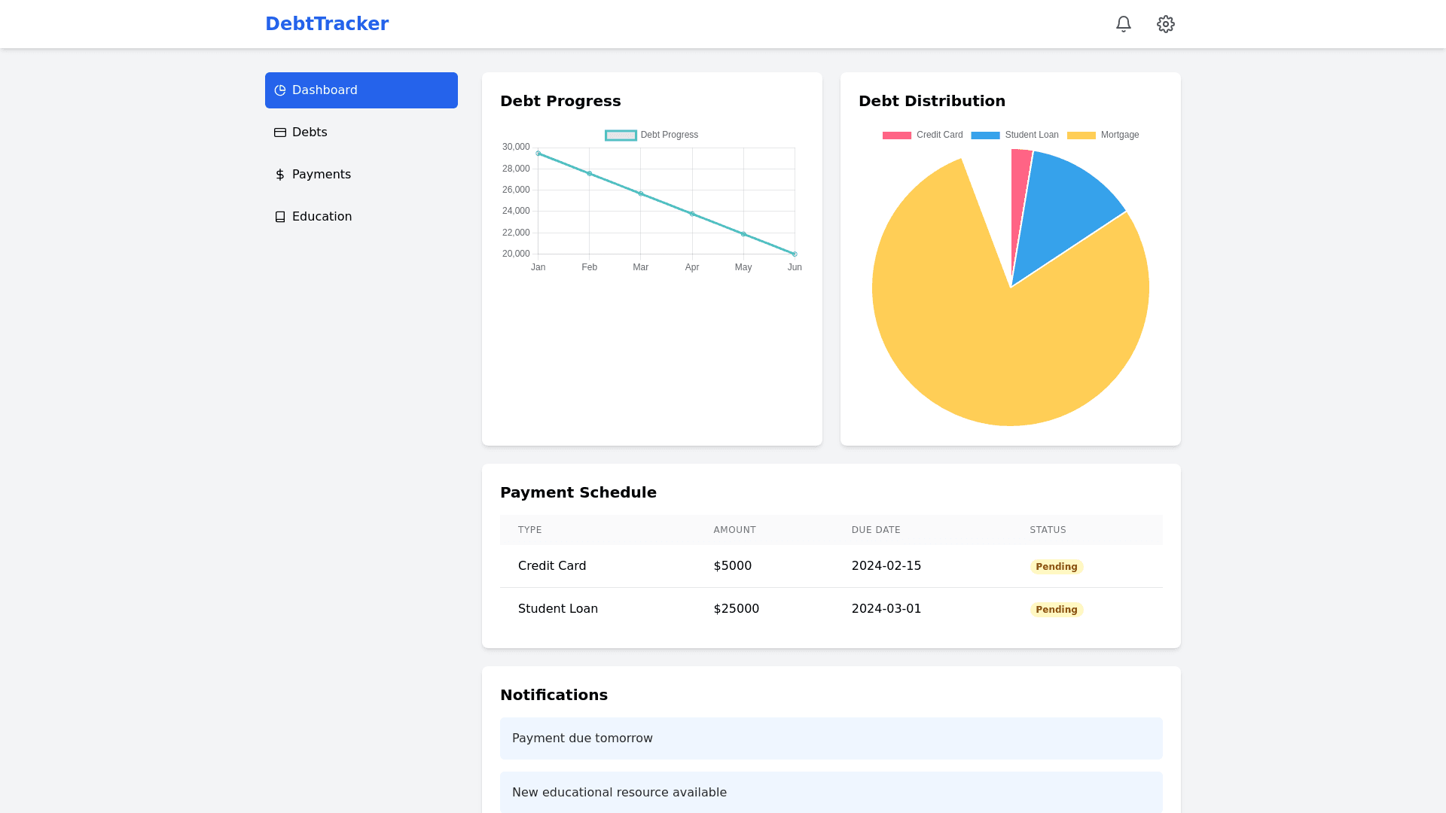Click the Education book icon
The width and height of the screenshot is (1446, 813).
[280, 217]
